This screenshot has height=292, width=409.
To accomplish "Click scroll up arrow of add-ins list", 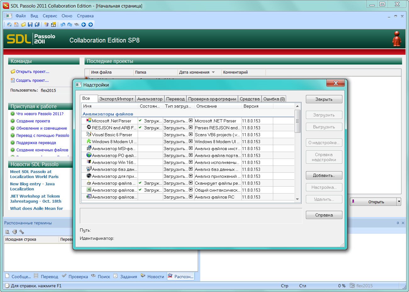I will point(298,106).
